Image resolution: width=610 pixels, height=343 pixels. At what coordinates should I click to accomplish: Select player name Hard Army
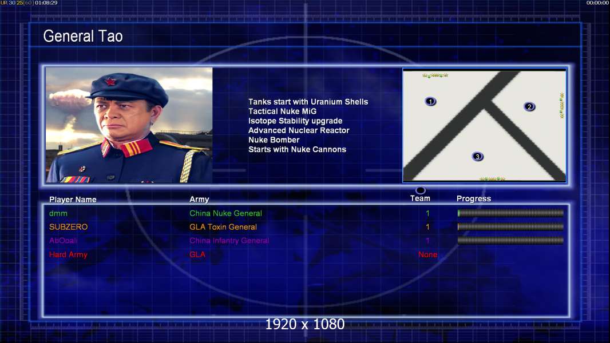click(x=68, y=255)
